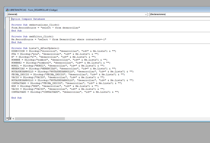The image size is (210, 143).
Task: Click the NOMBRE = DLookup("nombre") line
Action: pyautogui.click(x=59, y=60)
